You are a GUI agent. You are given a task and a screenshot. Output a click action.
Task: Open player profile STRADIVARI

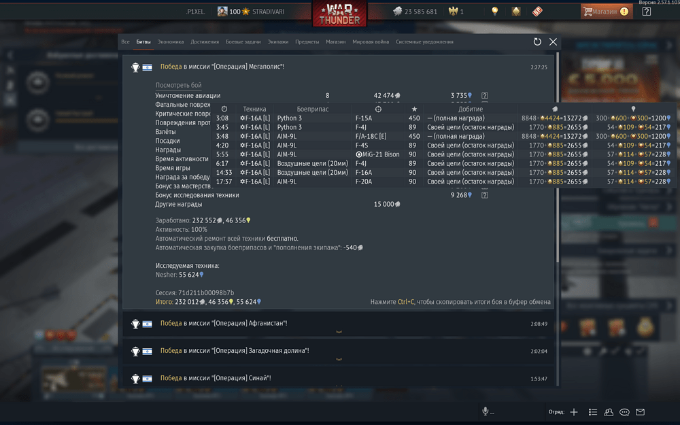268,12
